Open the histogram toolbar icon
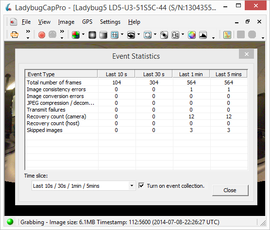Image resolution: width=270 pixels, height=230 pixels. pyautogui.click(x=203, y=35)
